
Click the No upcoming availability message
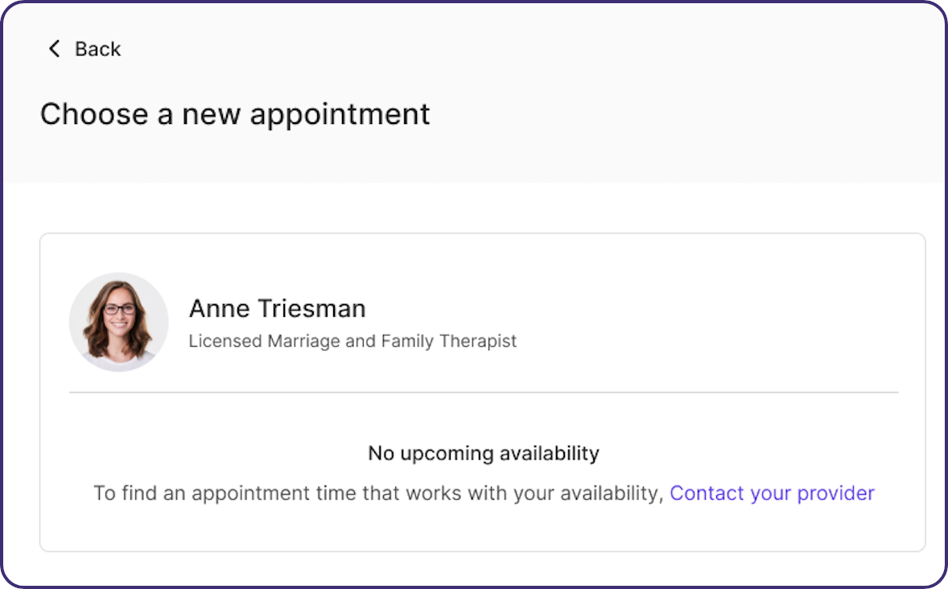484,454
